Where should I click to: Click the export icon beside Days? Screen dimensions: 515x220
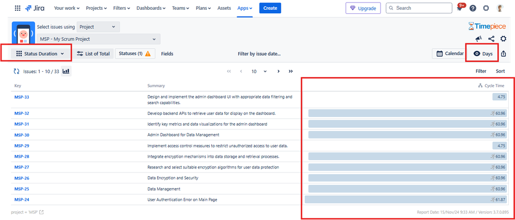504,54
